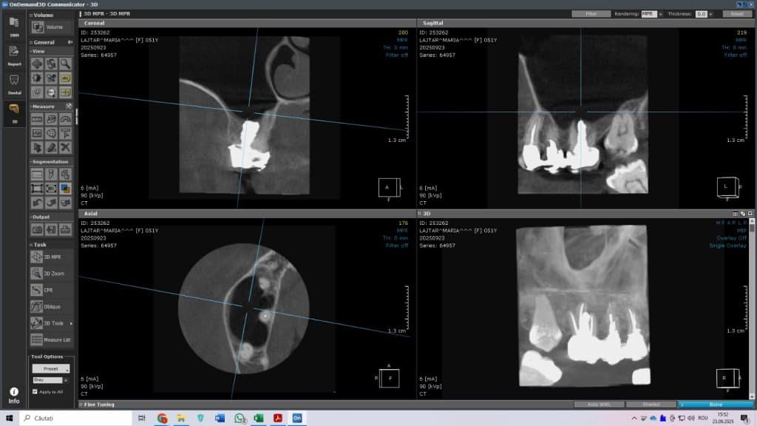Select the Oblique tool

point(47,306)
